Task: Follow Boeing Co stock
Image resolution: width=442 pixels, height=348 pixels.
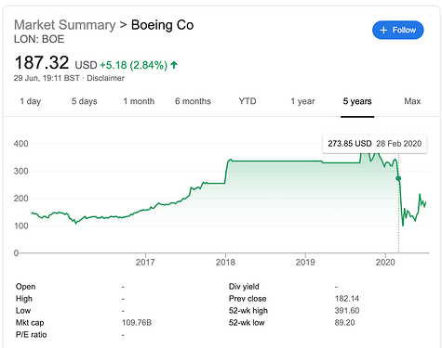Action: coord(397,30)
